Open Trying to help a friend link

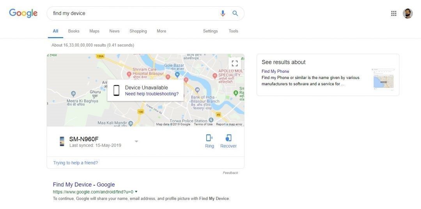(76, 163)
